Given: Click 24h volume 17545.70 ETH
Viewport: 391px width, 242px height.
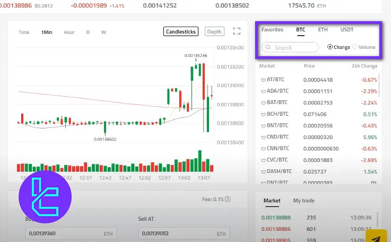Looking at the screenshot, I should (307, 5).
